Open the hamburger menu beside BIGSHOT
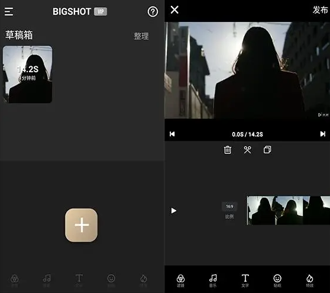330x293 pixels. click(x=9, y=12)
